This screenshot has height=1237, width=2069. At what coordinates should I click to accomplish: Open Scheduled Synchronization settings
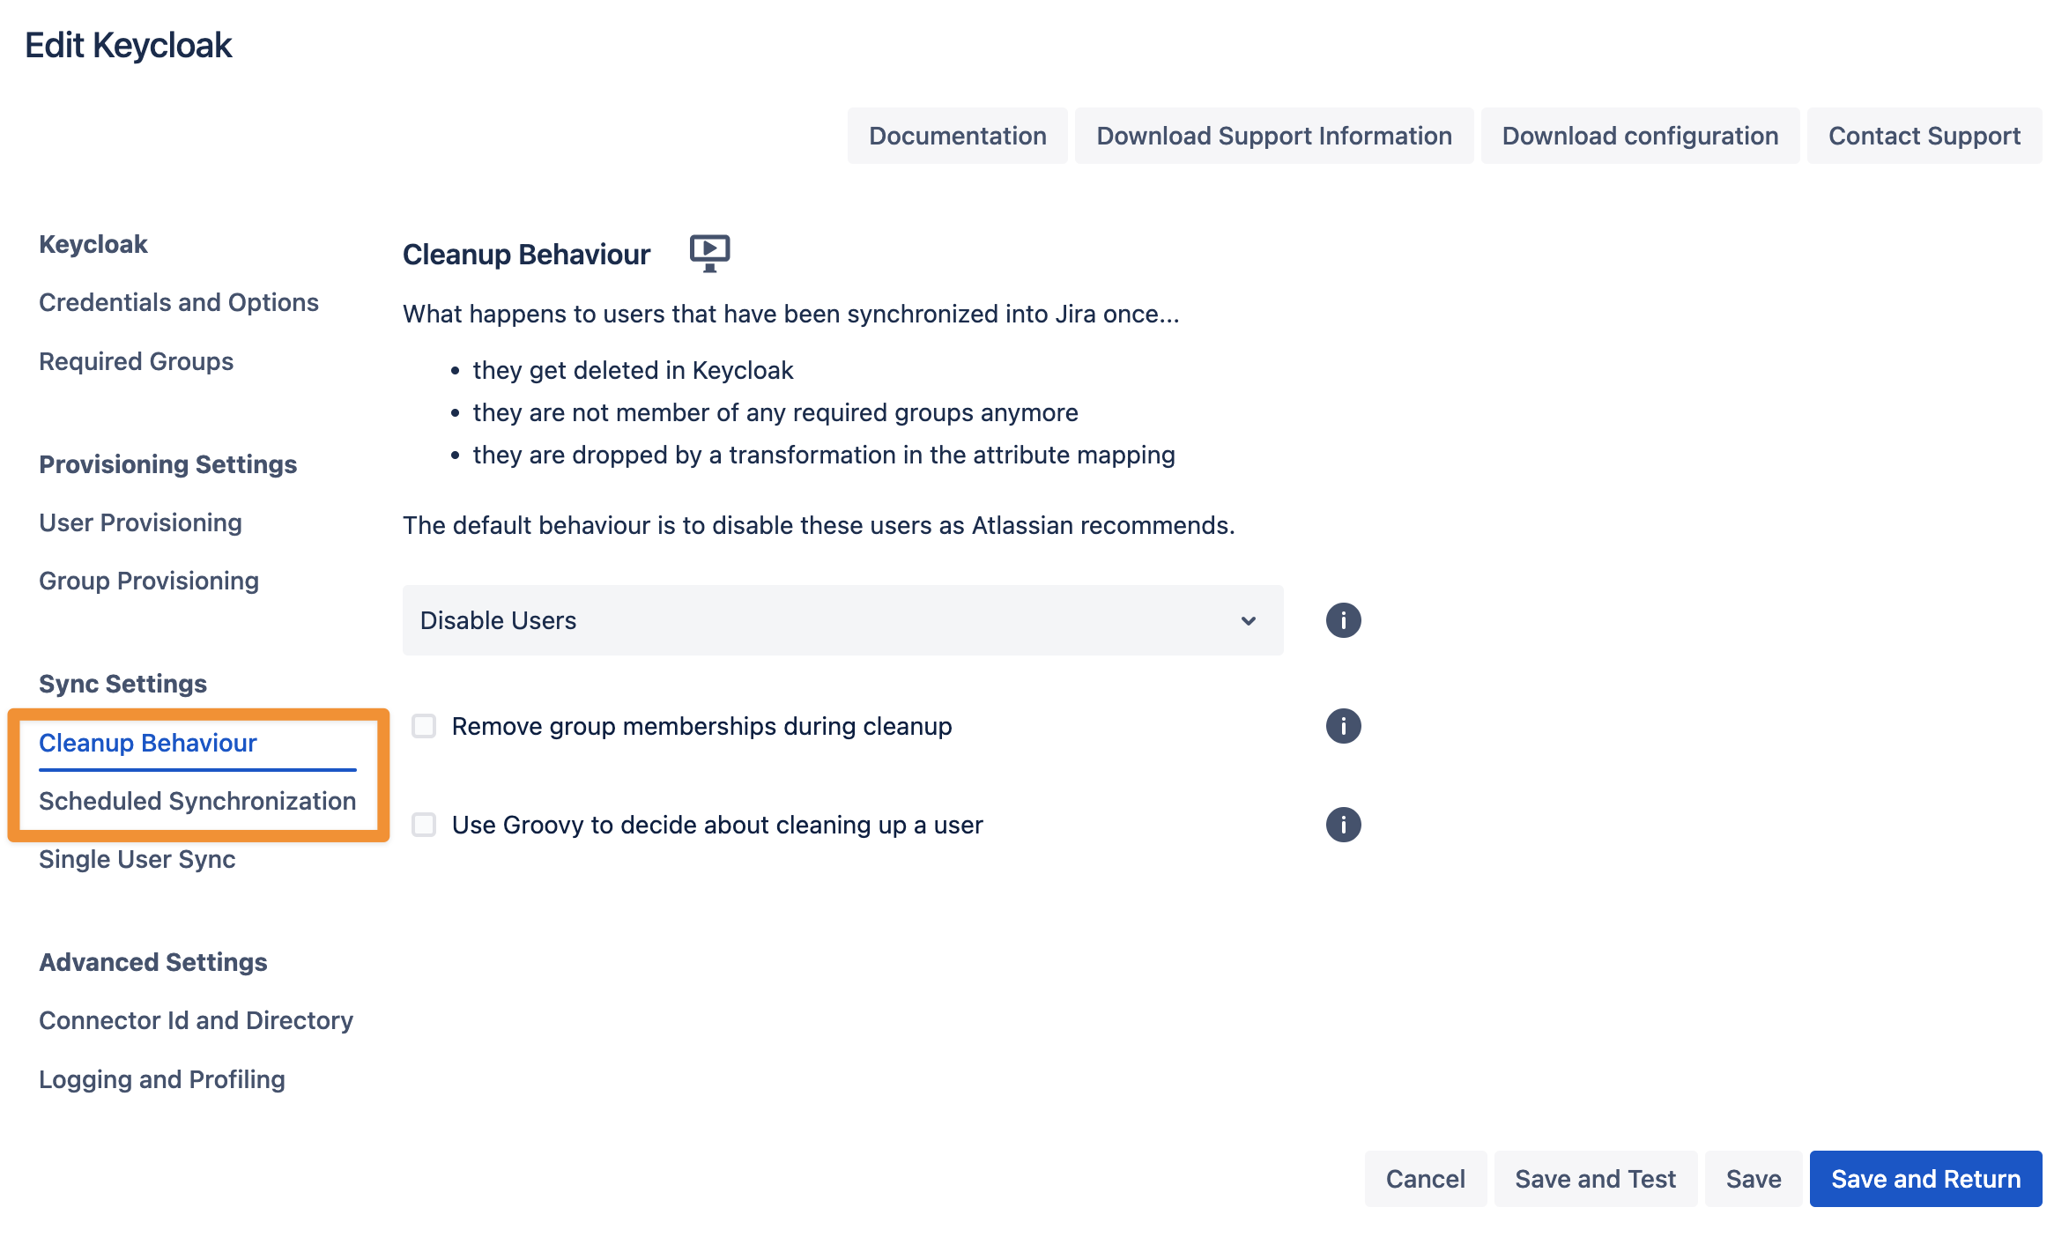click(197, 801)
